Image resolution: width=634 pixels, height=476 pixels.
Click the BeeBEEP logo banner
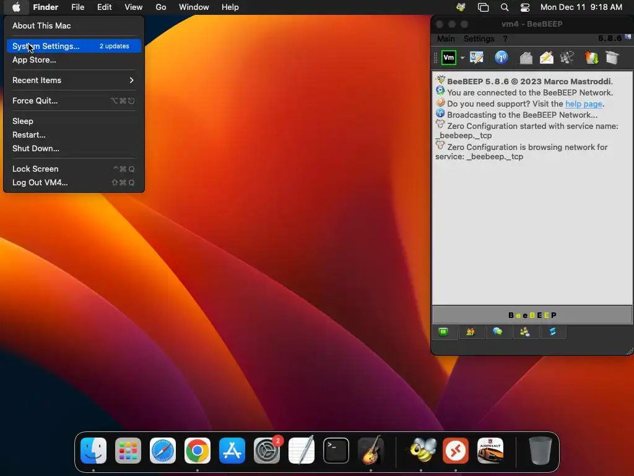[532, 315]
